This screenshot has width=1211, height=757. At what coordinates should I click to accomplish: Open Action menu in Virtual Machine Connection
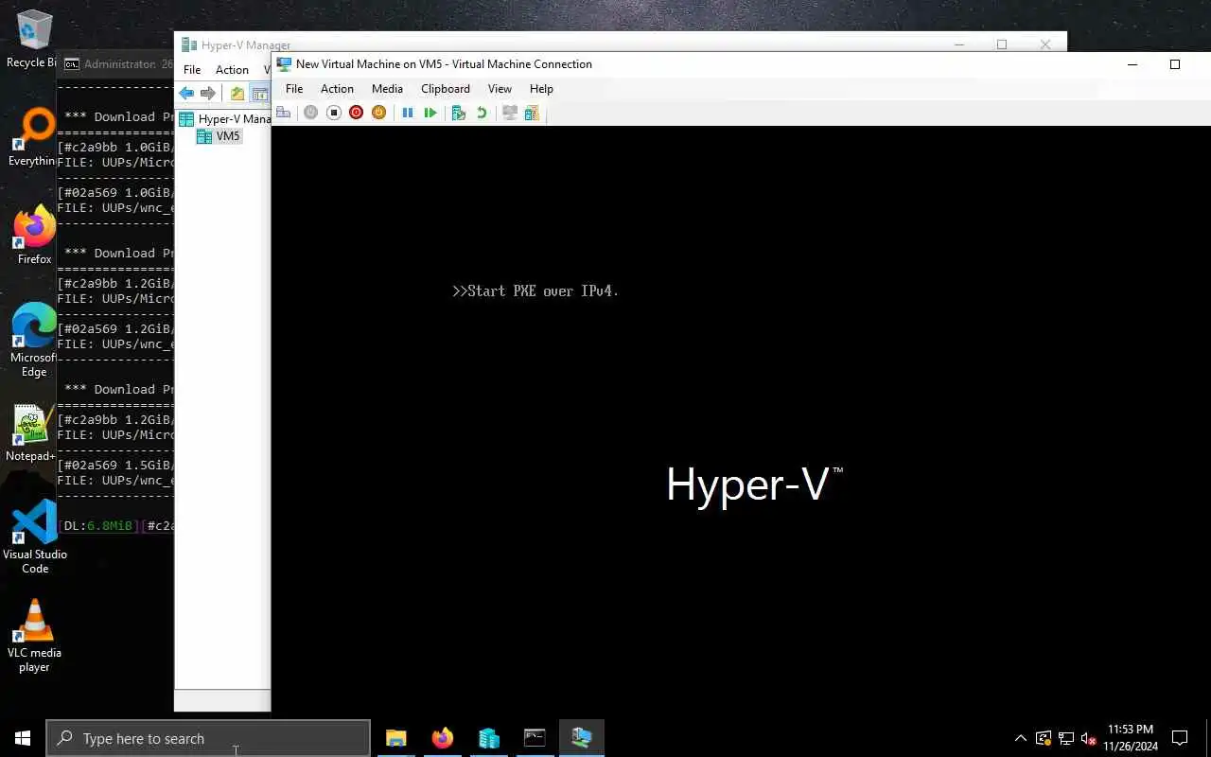[x=337, y=89]
